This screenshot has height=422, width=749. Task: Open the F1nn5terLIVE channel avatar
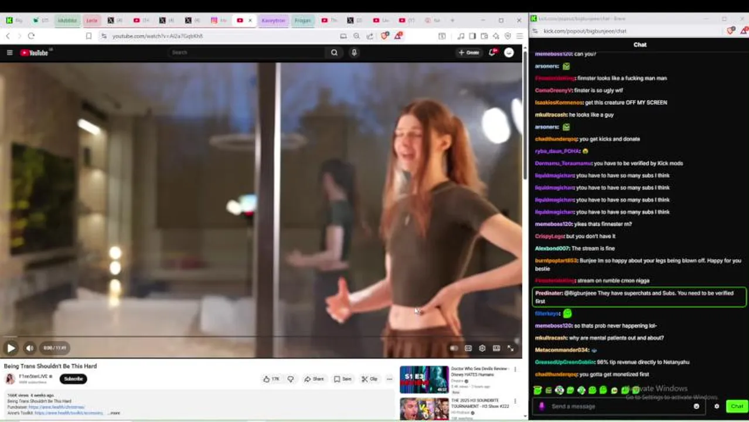(10, 379)
